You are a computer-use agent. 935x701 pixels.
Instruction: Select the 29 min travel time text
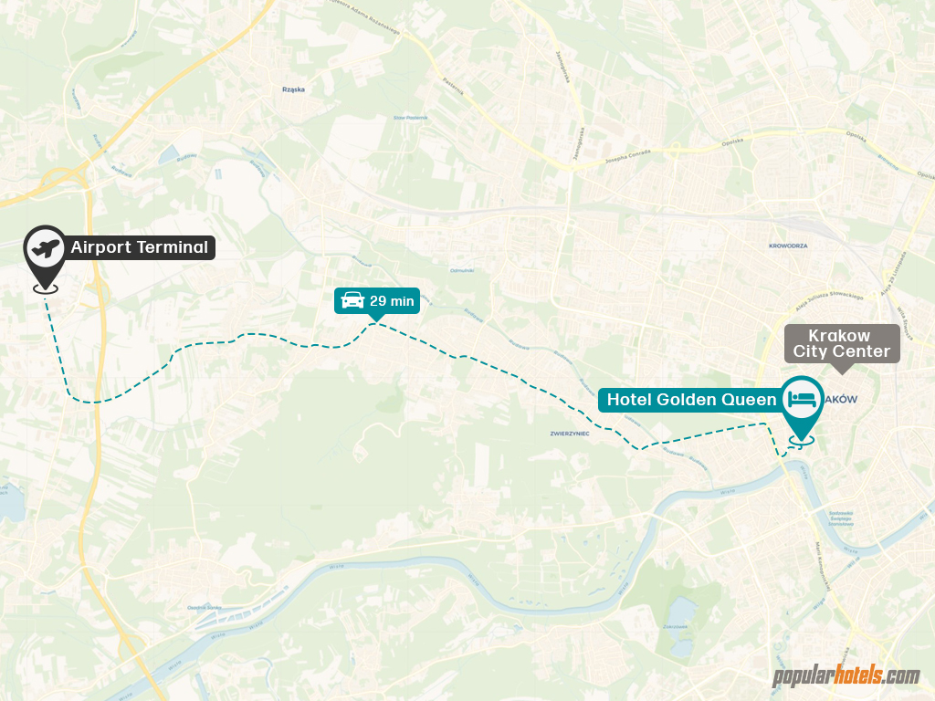[392, 301]
